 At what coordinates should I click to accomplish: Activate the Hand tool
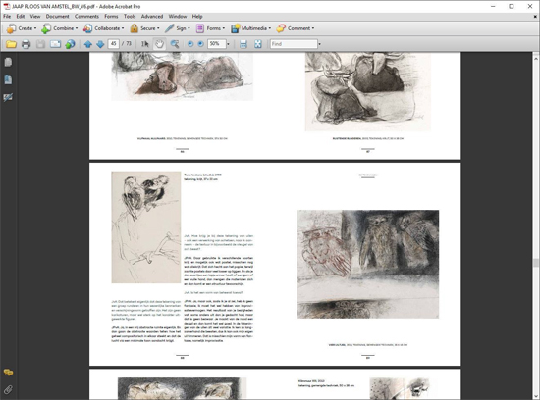pos(159,44)
